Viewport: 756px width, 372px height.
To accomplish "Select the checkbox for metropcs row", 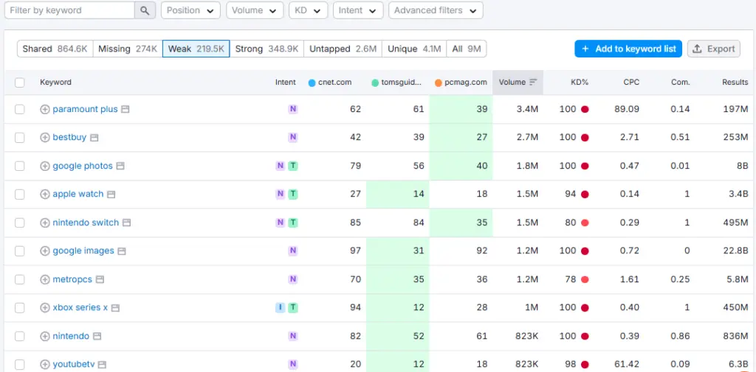I will coord(20,280).
